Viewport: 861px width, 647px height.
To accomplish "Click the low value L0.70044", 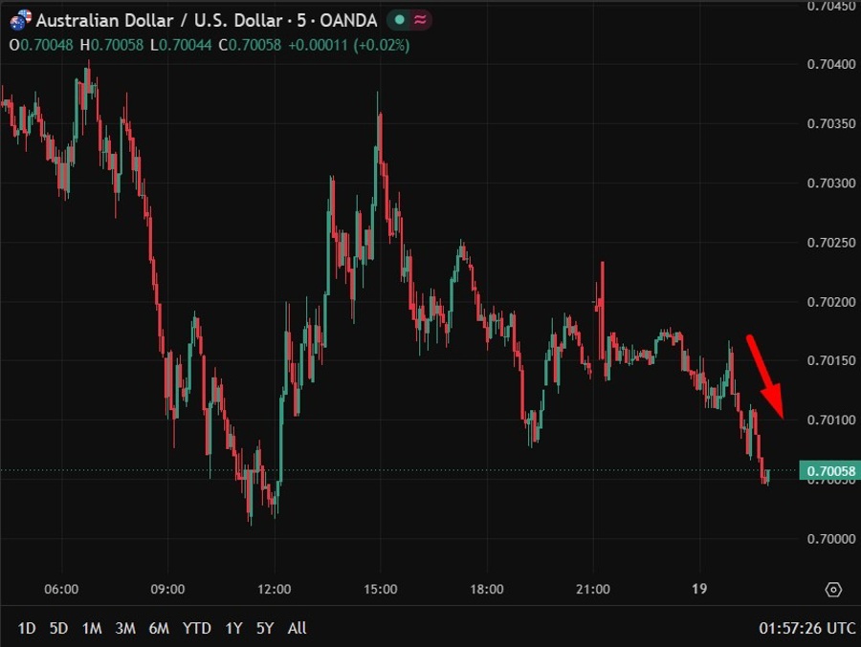I will 181,45.
